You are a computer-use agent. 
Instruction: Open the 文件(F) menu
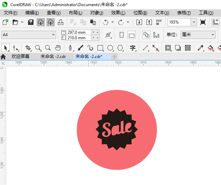coord(10,13)
